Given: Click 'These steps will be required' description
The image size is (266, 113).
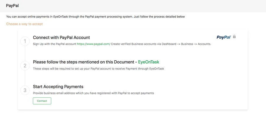Looking at the screenshot, I should [x=98, y=69].
